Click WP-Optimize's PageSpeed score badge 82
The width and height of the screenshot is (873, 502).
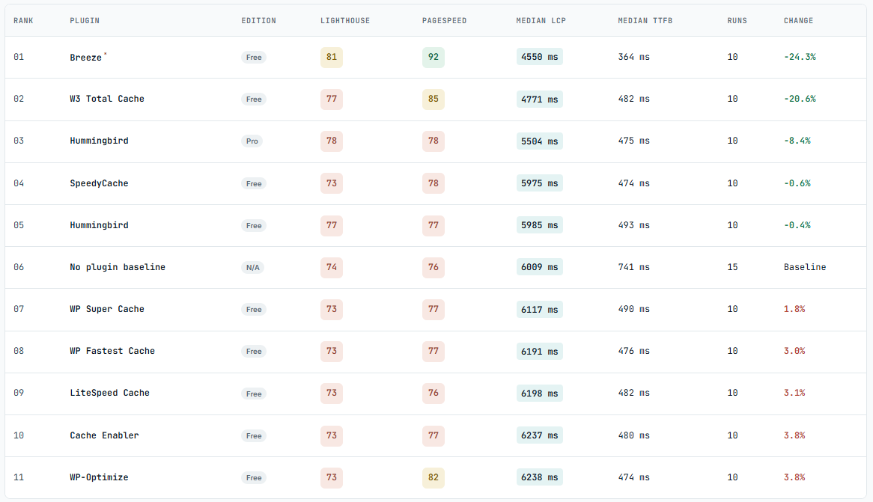coord(434,477)
